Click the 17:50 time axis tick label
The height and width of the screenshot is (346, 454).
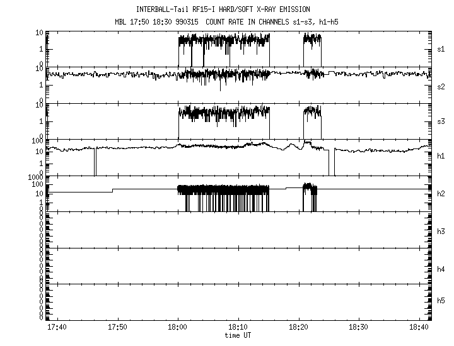[118, 328]
